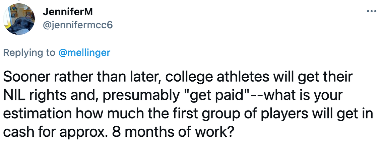Open the @mellinger mention link

point(84,52)
